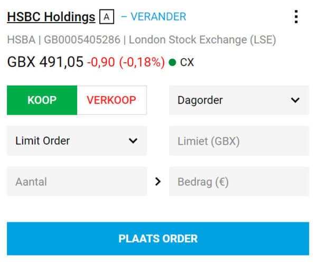Click the boxed A classification badge
317x265 pixels.
(x=107, y=17)
